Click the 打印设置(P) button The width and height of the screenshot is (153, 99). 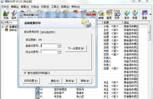[31, 81]
